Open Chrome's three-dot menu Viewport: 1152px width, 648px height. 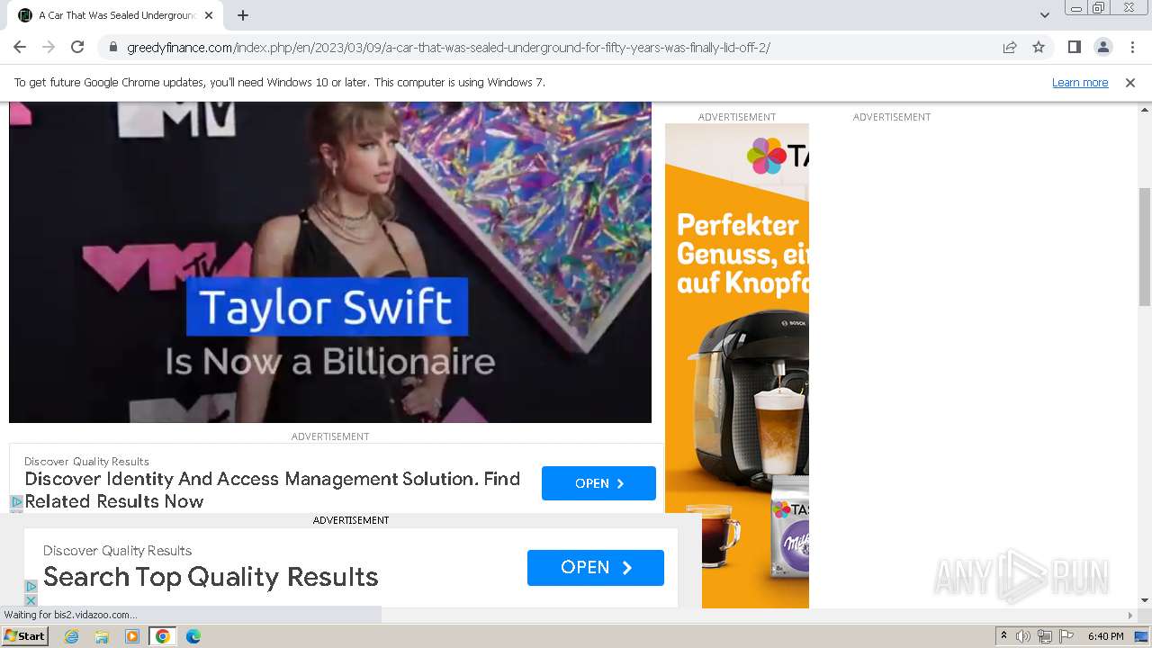click(1132, 47)
